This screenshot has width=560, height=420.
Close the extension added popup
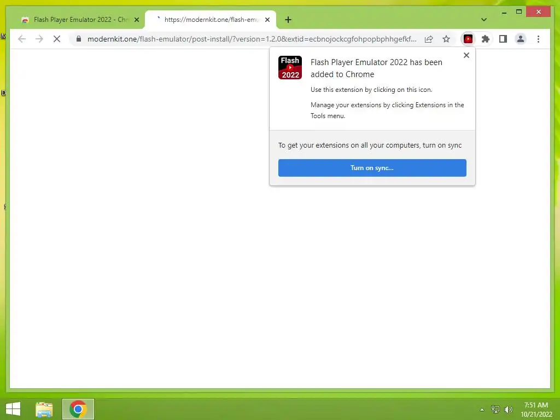pyautogui.click(x=466, y=55)
